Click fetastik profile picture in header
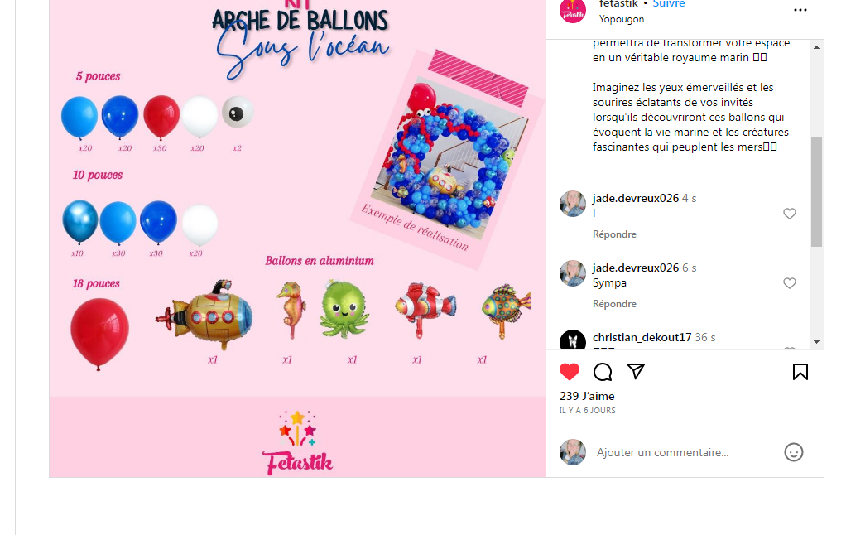The height and width of the screenshot is (535, 846). (573, 10)
